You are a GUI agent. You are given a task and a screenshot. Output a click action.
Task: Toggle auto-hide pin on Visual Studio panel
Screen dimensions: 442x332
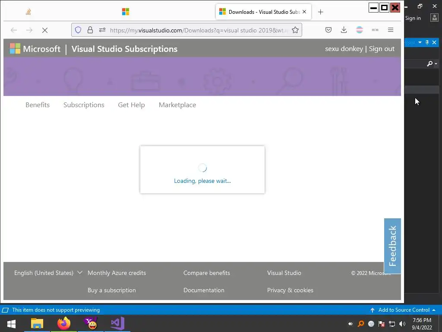427,42
